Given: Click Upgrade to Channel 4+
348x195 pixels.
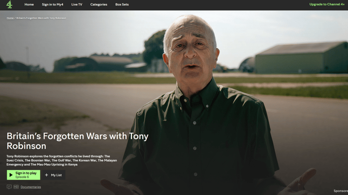Looking at the screenshot, I should point(327,4).
